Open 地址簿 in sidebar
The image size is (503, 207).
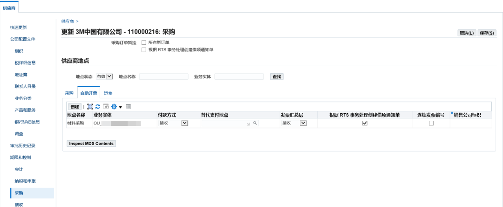(21, 75)
